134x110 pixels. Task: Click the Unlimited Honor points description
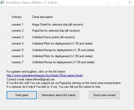(x=54, y=37)
